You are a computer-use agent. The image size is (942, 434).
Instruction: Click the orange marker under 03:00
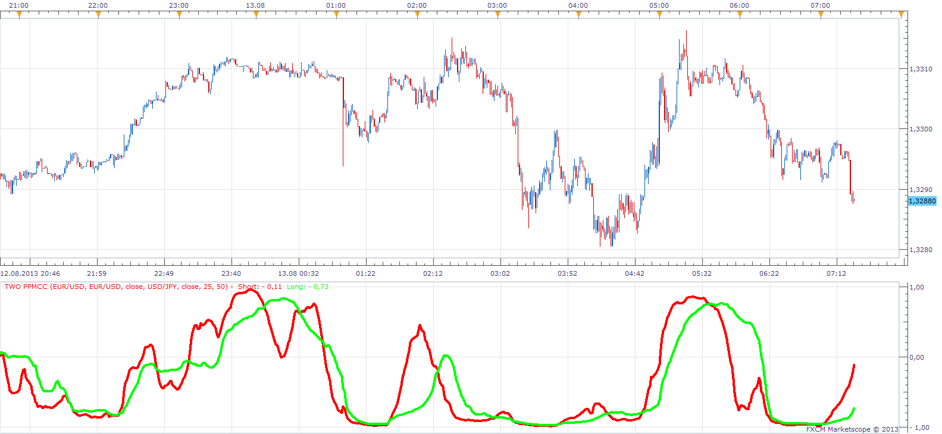pos(497,15)
